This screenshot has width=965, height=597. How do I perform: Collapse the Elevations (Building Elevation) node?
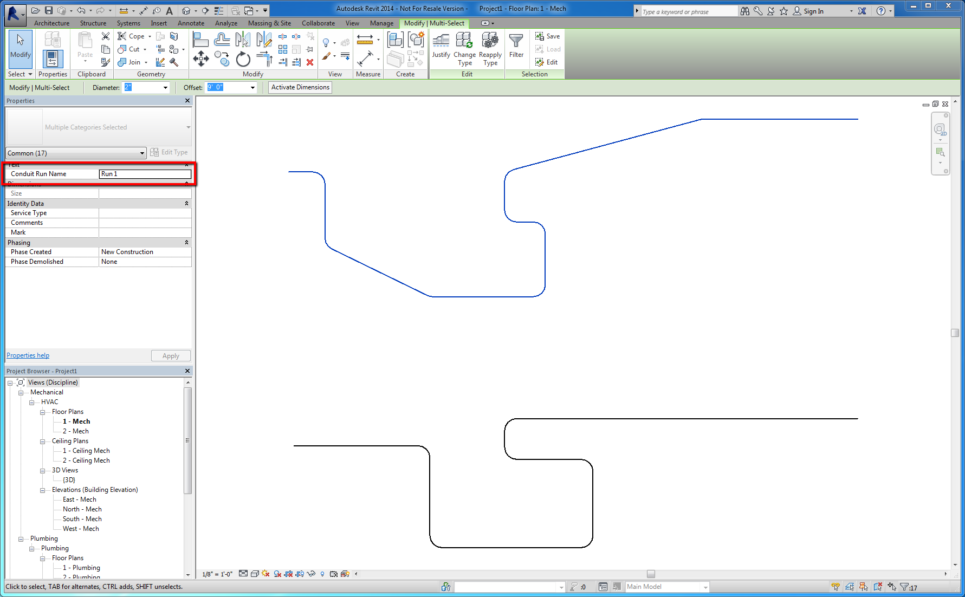(x=42, y=490)
